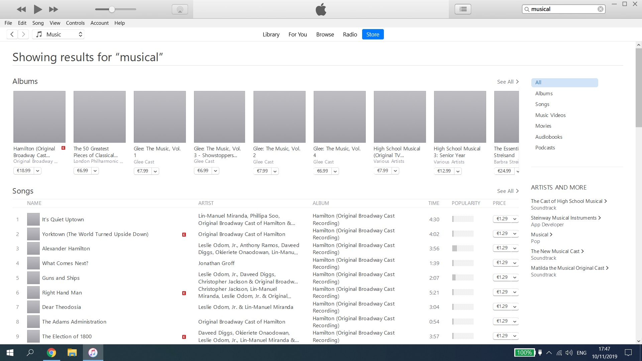
Task: Open iTunes from the Windows taskbar
Action: (x=93, y=353)
